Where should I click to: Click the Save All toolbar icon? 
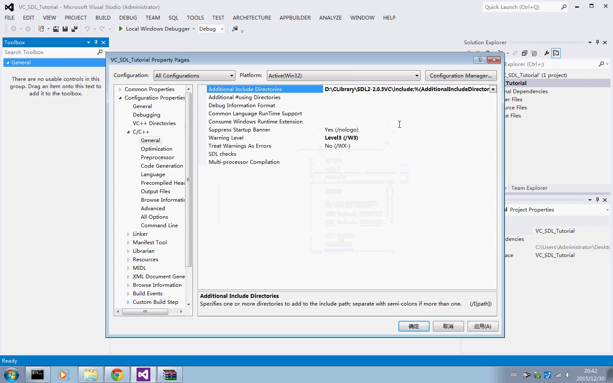point(74,29)
